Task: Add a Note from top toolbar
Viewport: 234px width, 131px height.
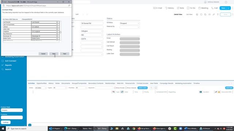Action: tap(180, 8)
